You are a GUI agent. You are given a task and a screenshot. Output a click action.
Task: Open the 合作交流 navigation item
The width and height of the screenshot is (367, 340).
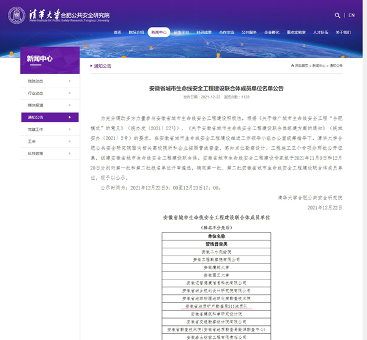click(226, 32)
